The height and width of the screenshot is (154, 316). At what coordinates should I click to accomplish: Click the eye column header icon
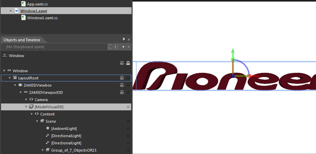[122, 64]
